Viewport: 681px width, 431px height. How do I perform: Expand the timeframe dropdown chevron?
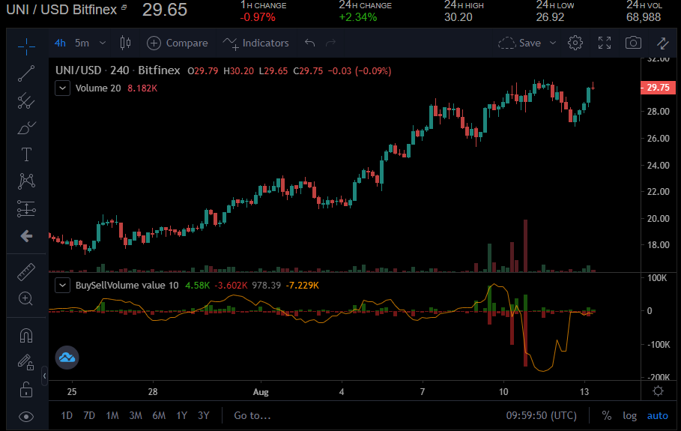click(103, 43)
